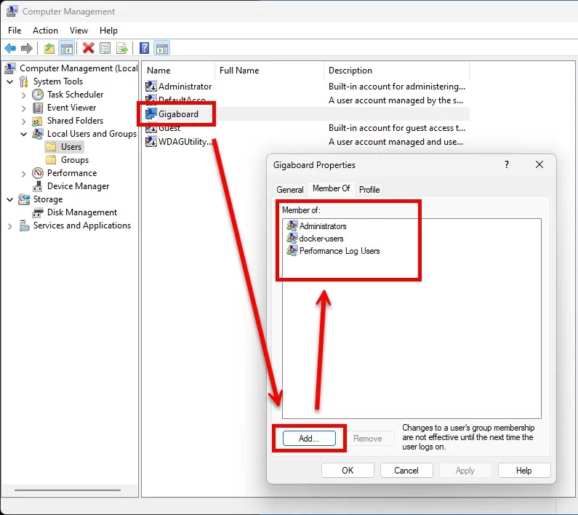Click the Properties toolbar icon
The width and height of the screenshot is (578, 515).
[x=105, y=48]
